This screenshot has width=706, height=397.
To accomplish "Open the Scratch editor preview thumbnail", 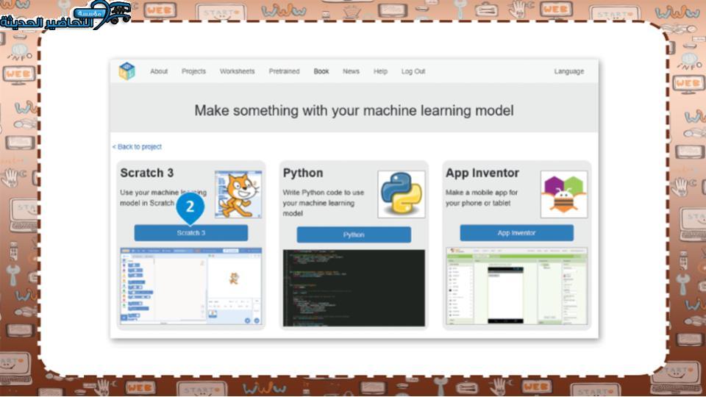I will click(191, 286).
